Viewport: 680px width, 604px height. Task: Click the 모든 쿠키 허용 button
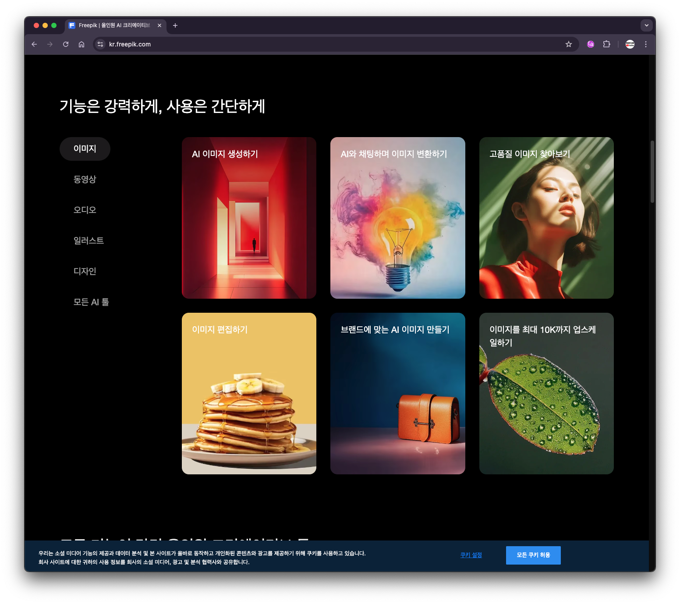533,555
